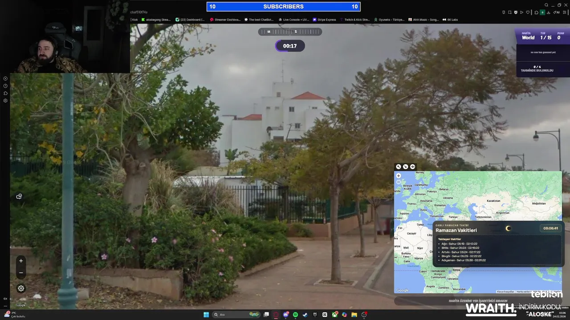
Task: Open the AHA Music - Song bookmark
Action: 423,20
